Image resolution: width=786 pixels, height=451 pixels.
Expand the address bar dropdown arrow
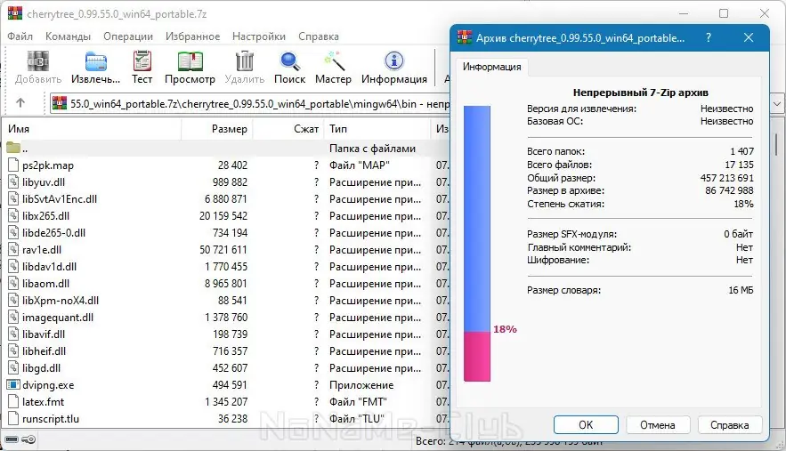777,104
